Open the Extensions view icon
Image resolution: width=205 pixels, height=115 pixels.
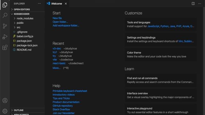pos(5,47)
